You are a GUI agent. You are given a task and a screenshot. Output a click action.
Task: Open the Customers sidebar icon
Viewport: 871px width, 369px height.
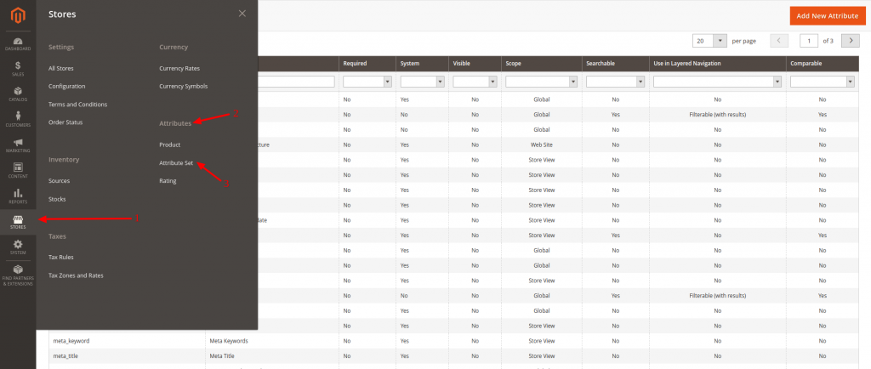(17, 118)
